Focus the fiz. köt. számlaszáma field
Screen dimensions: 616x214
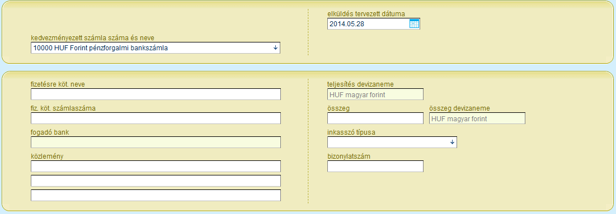pyautogui.click(x=156, y=118)
